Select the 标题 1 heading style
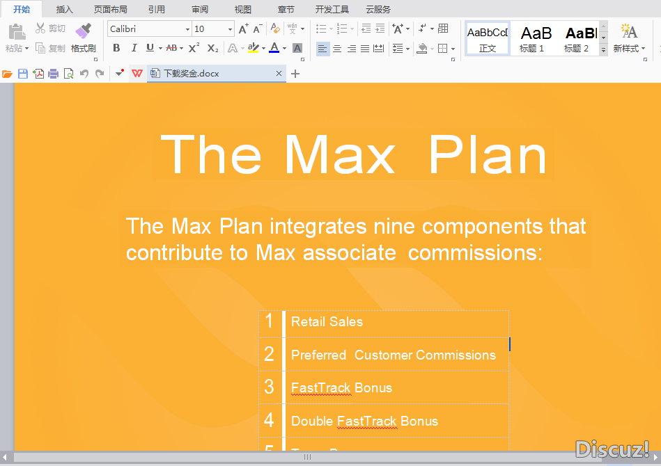Screen dimensions: 661x466 [x=532, y=39]
